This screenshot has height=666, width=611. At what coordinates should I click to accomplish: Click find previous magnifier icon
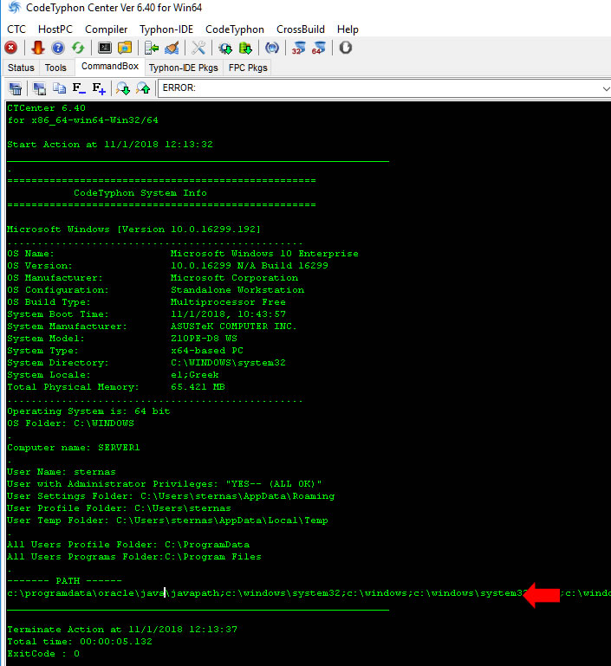coord(143,88)
